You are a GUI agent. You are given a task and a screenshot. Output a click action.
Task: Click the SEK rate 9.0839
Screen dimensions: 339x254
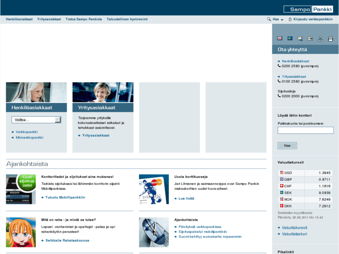(x=324, y=192)
